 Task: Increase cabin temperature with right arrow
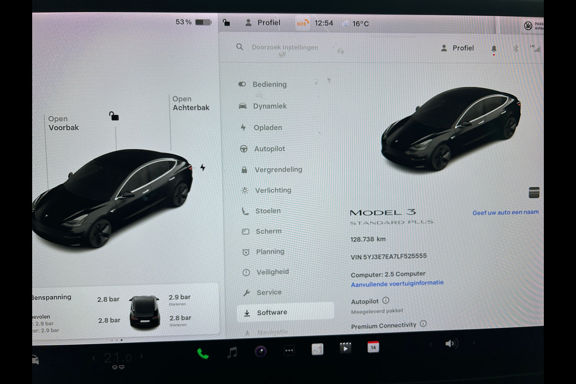[141, 357]
